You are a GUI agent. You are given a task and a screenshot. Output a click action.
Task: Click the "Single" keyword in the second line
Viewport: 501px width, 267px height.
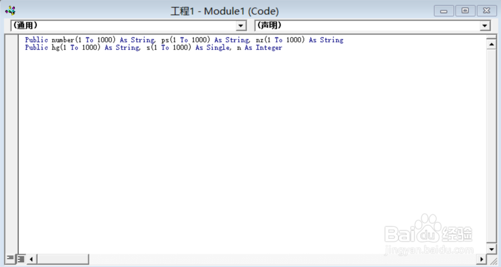tap(217, 48)
